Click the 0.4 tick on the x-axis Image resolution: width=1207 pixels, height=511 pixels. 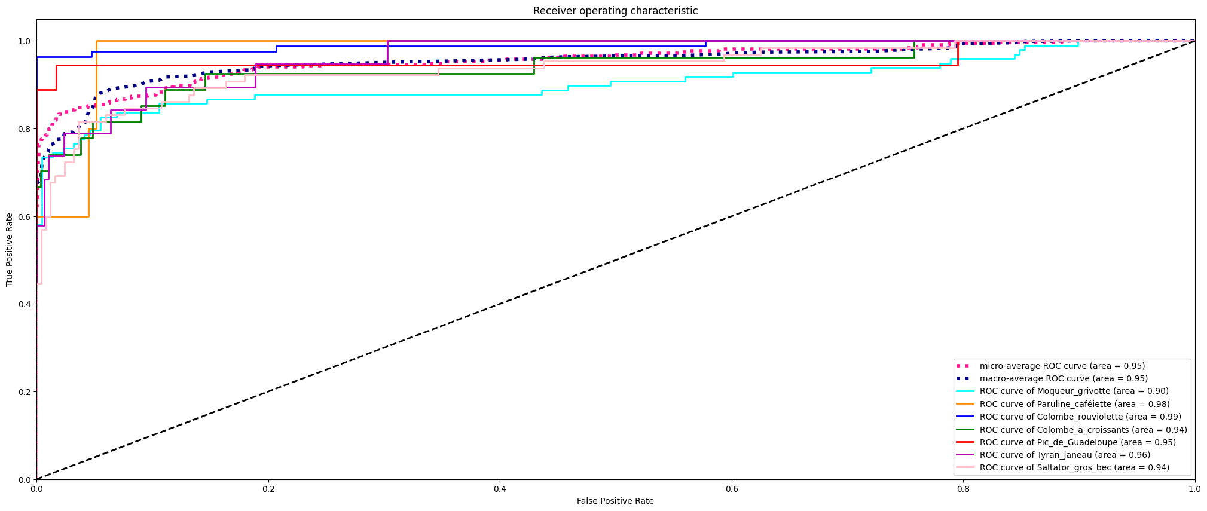pos(500,489)
